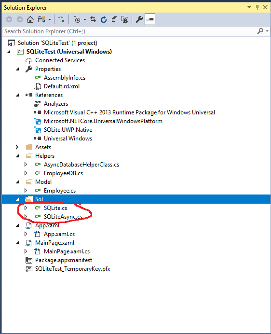Click Collapse All toolbar icon
This screenshot has width=271, height=334.
[114, 19]
